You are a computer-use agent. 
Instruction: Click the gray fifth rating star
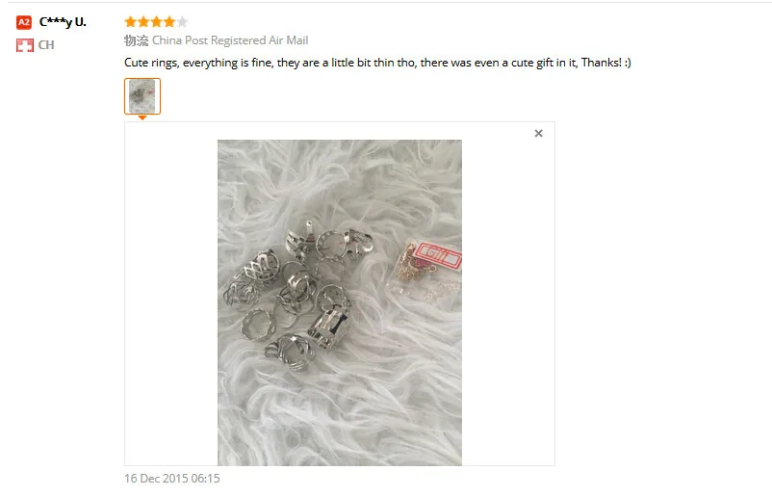point(182,22)
